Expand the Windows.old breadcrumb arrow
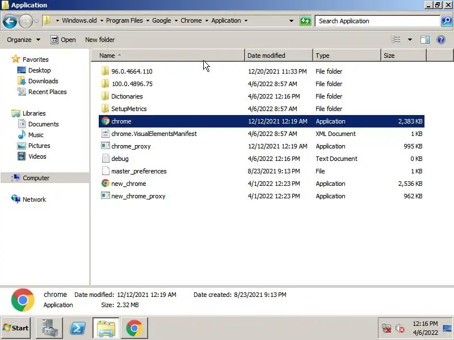Image resolution: width=454 pixels, height=340 pixels. coord(102,20)
